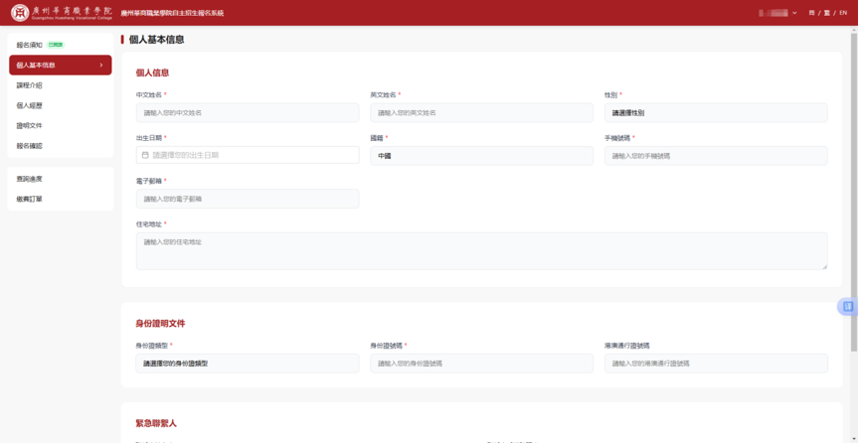Click the 個人基本信息 page heading

[x=156, y=40]
